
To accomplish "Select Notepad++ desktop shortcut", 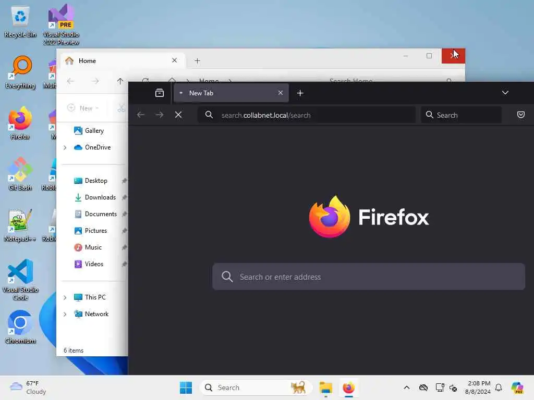I will pos(20,225).
